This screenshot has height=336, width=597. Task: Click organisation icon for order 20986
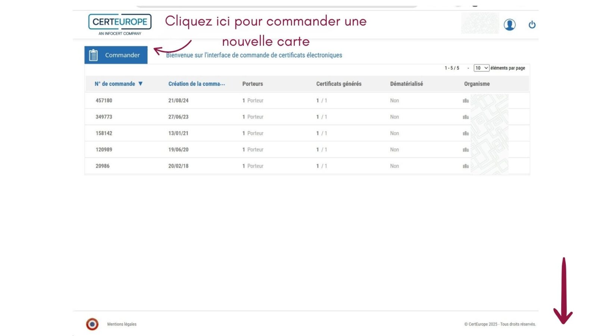point(466,166)
